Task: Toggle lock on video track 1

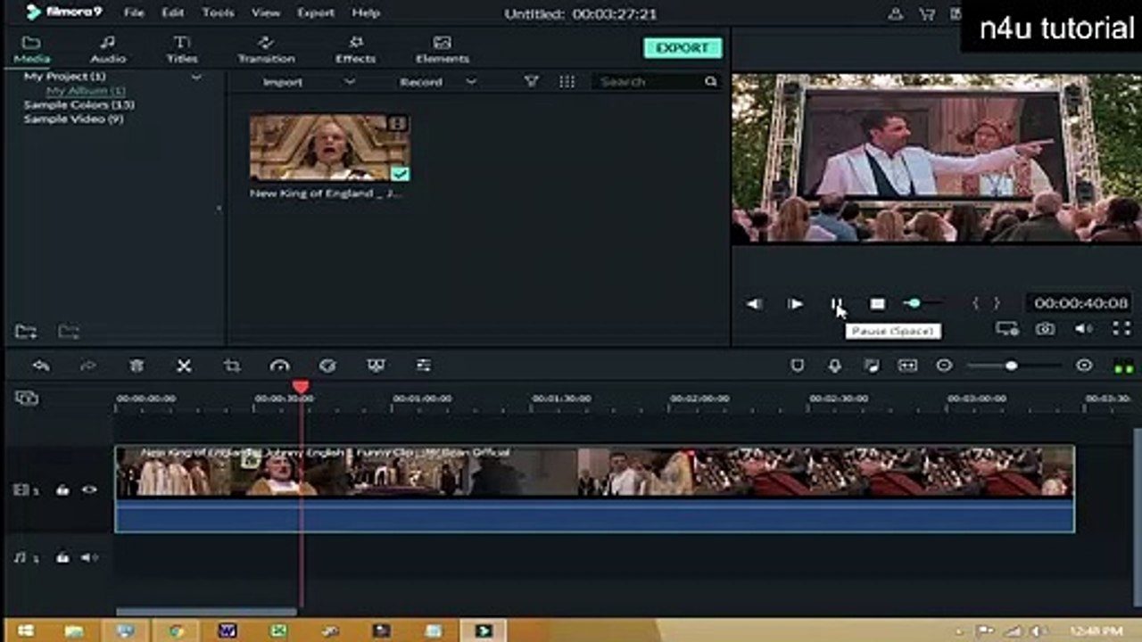Action: click(62, 490)
